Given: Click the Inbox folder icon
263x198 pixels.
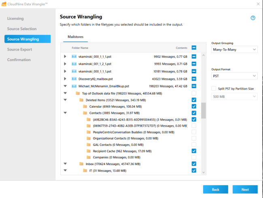Looking at the screenshot, I should 81,164.
